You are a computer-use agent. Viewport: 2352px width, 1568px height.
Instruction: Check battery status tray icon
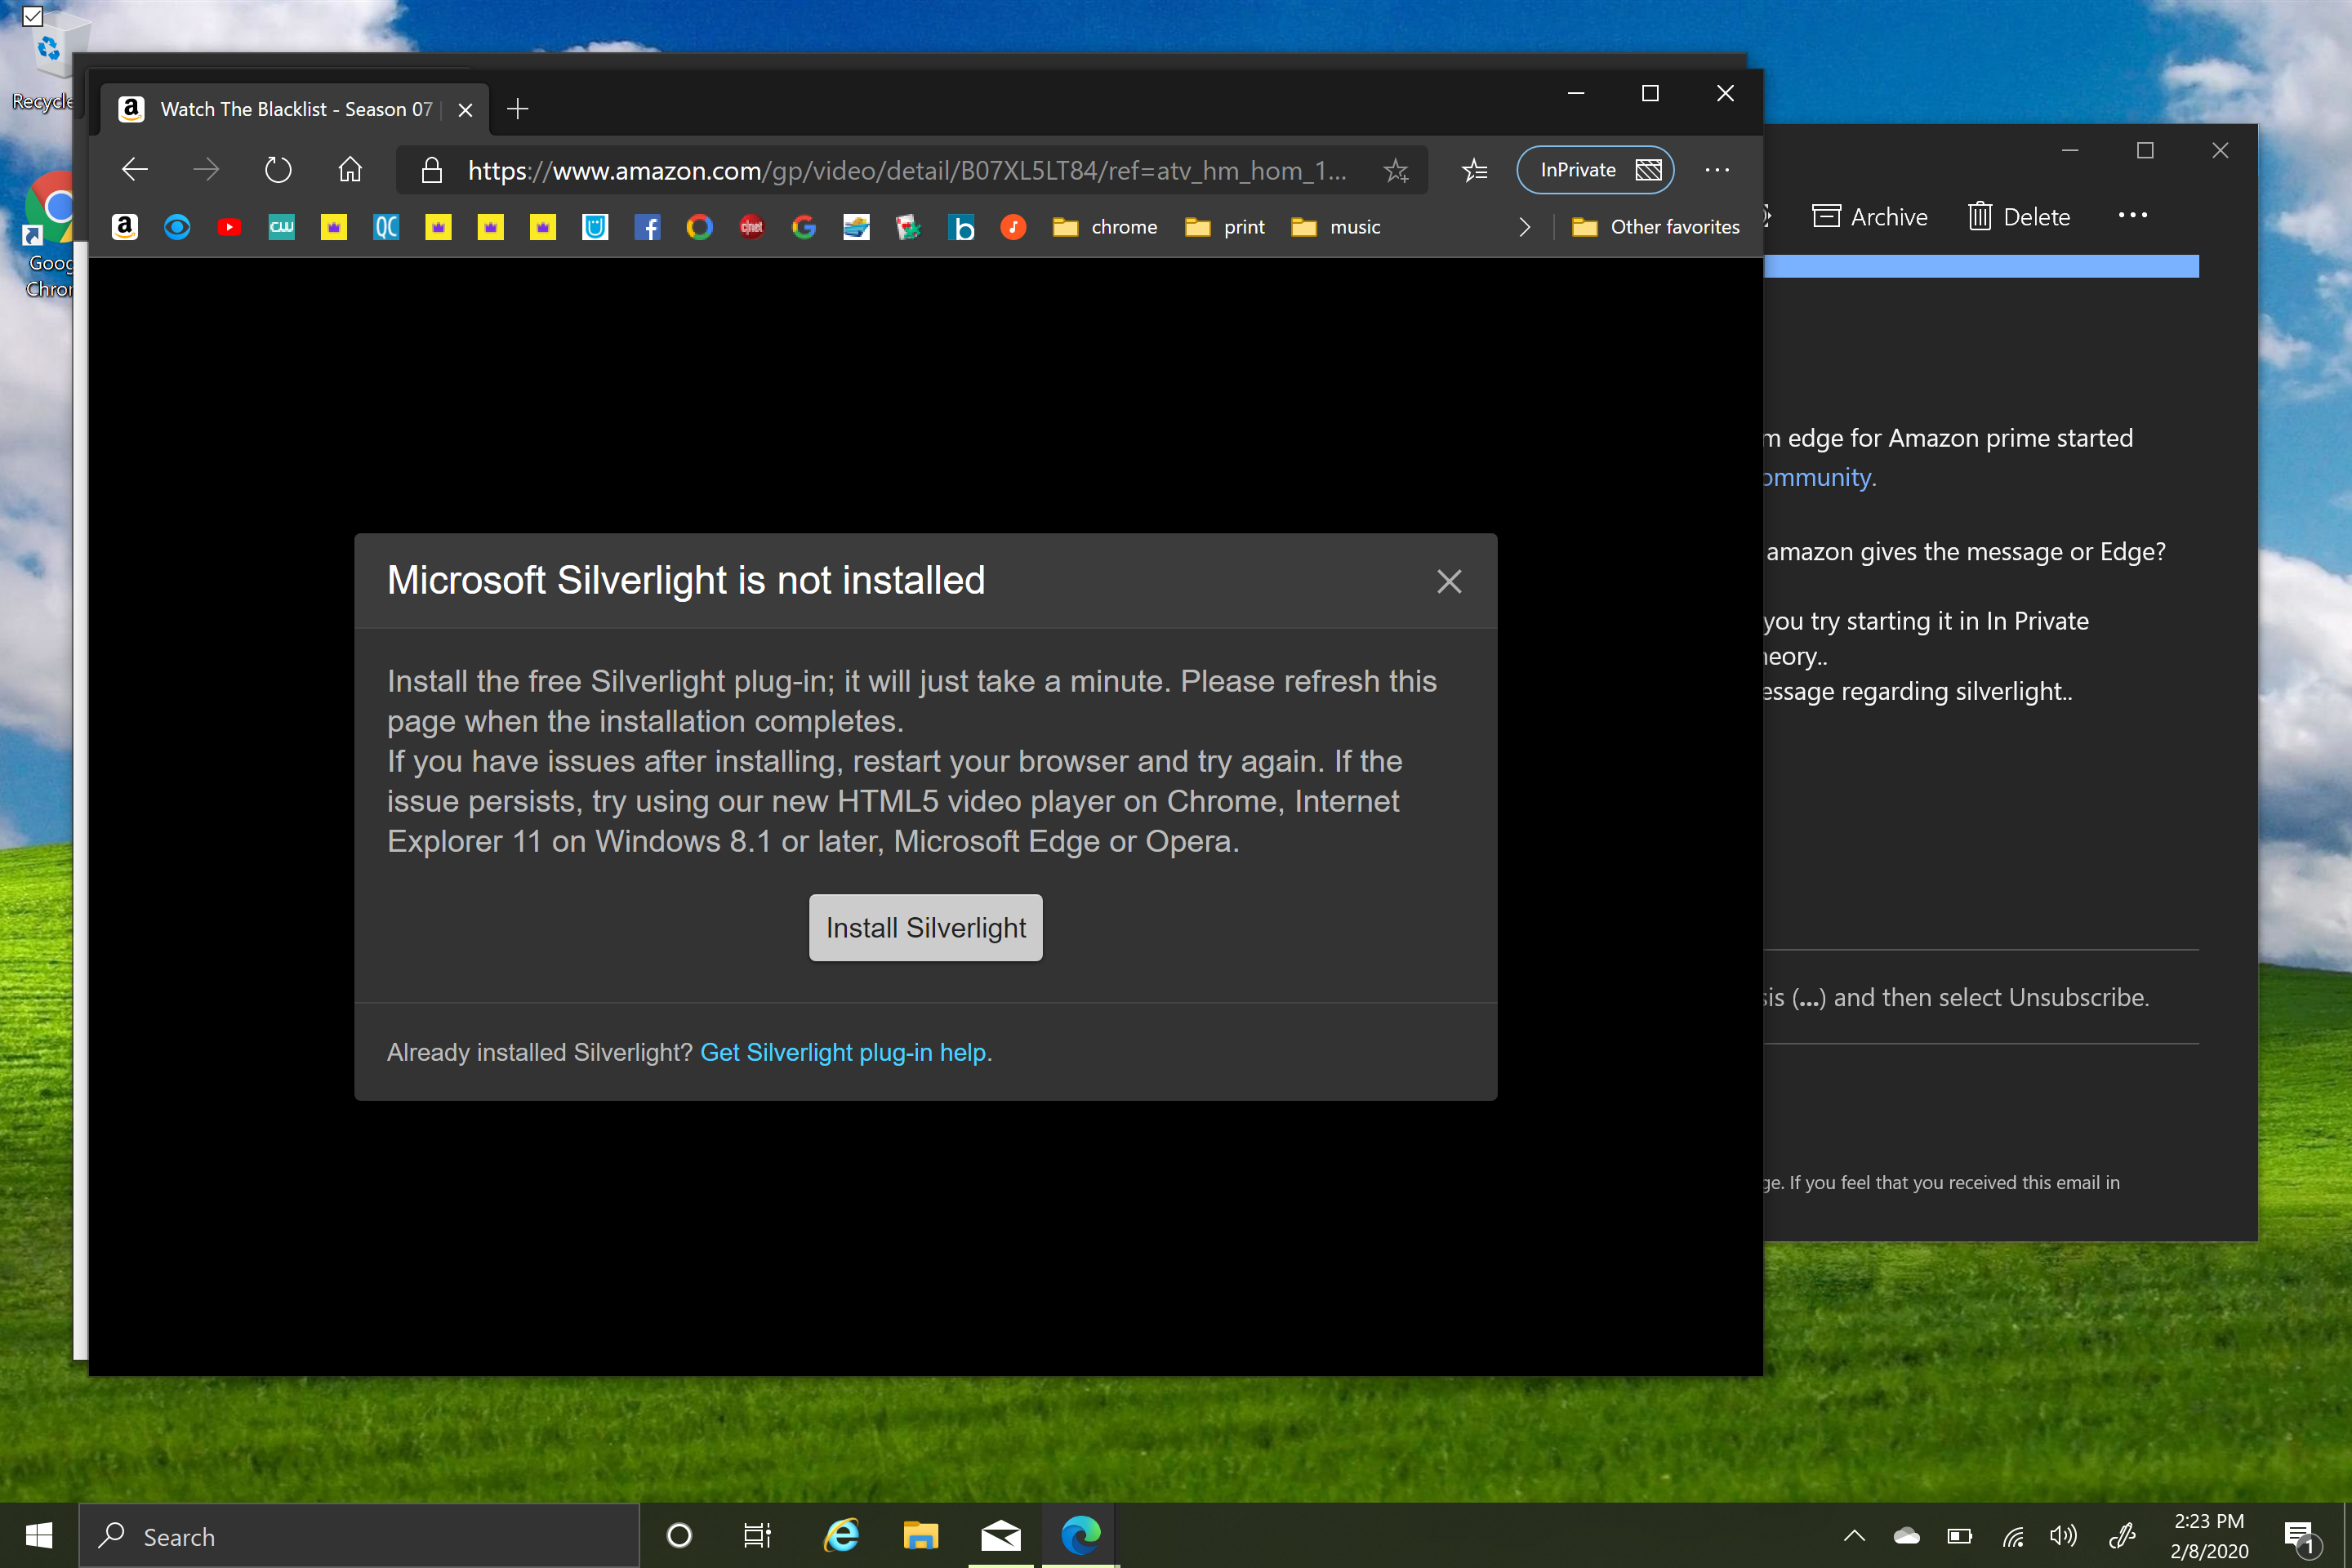1959,1536
